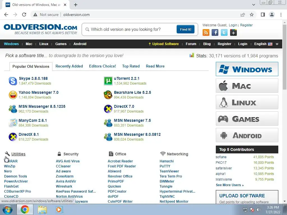Switch to Recently Added tab
Image resolution: width=287 pixels, height=215 pixels.
pyautogui.click(x=69, y=66)
